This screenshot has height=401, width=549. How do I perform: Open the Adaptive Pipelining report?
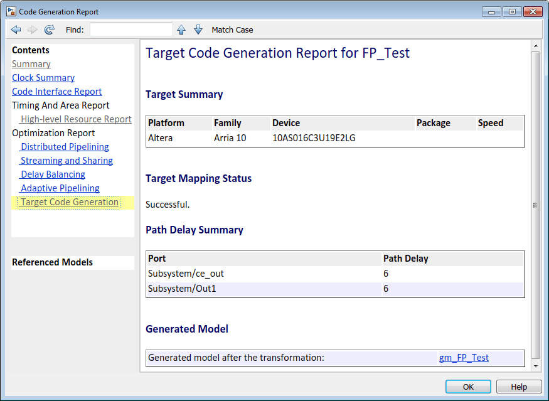(x=60, y=188)
